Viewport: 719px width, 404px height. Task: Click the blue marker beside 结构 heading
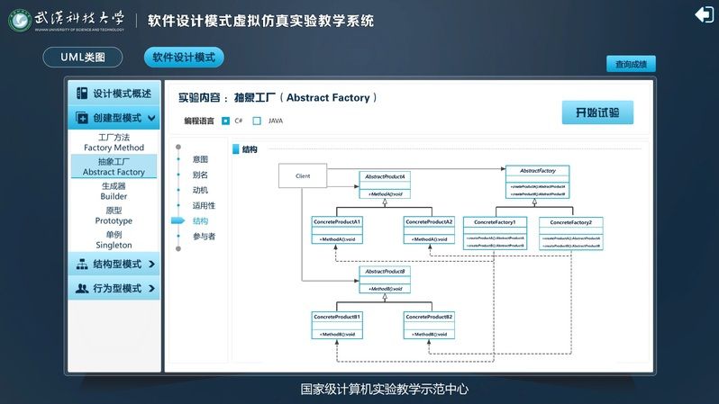tap(236, 149)
